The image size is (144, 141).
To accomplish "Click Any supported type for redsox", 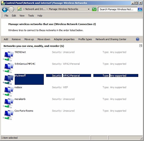I will point(118,87).
